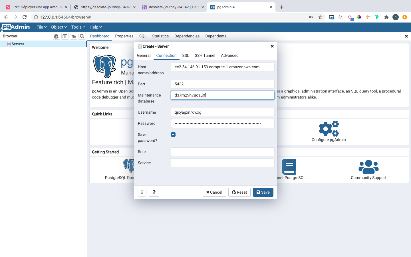Switch to the General tab in dialog
This screenshot has width=411, height=257.
144,55
